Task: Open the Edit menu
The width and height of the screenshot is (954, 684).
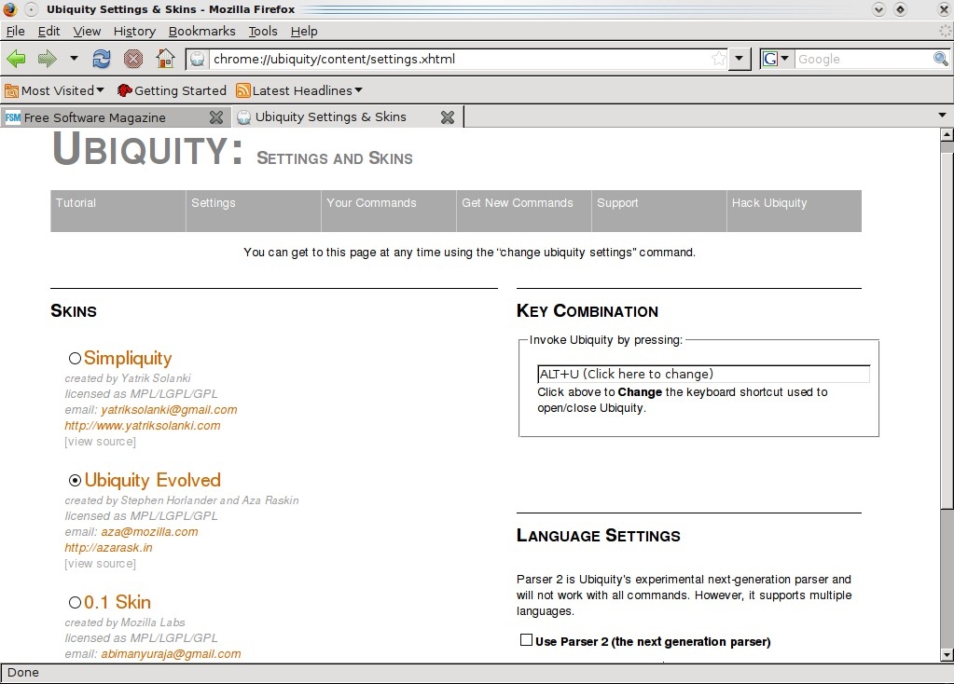Action: [48, 31]
